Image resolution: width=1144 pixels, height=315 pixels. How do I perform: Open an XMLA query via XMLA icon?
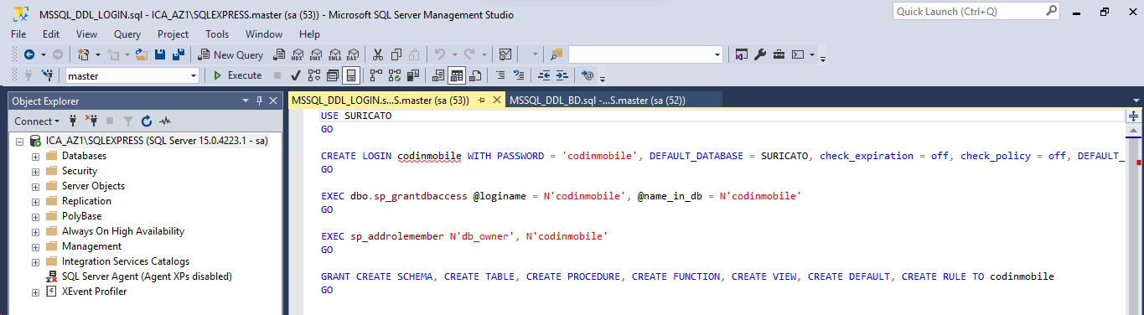pos(334,54)
